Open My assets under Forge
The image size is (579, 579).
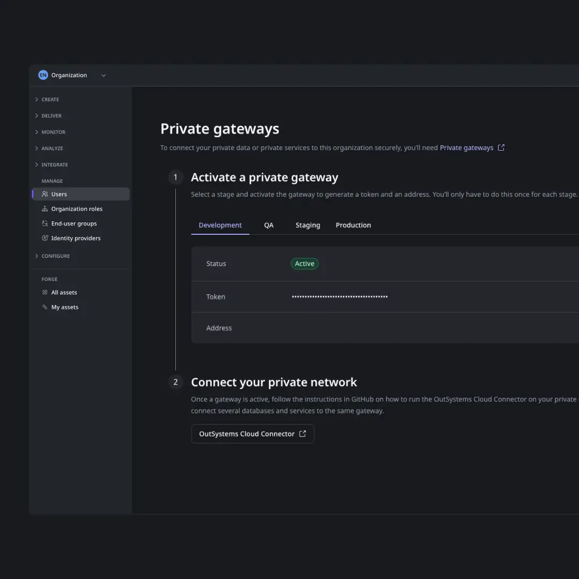pyautogui.click(x=65, y=307)
